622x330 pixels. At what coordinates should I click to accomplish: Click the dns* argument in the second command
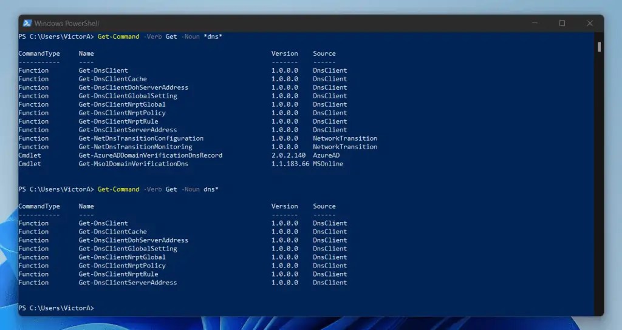click(211, 189)
